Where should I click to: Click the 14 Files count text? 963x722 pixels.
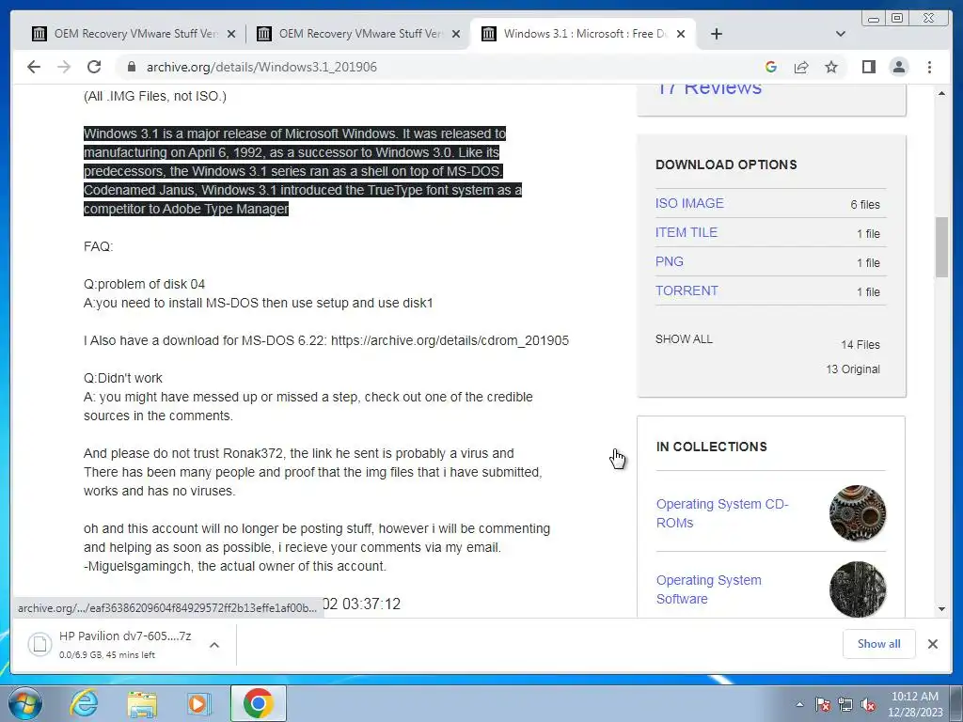pyautogui.click(x=860, y=345)
